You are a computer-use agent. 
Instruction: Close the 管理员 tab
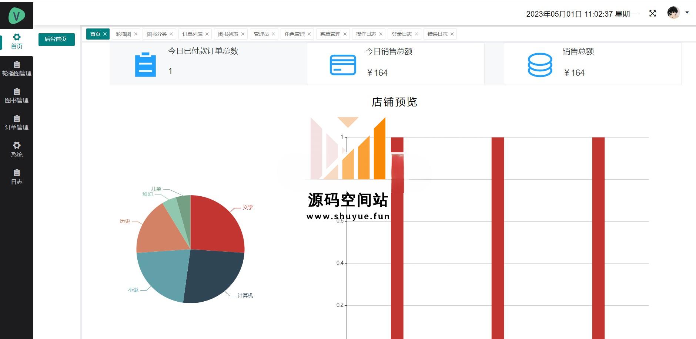(274, 34)
